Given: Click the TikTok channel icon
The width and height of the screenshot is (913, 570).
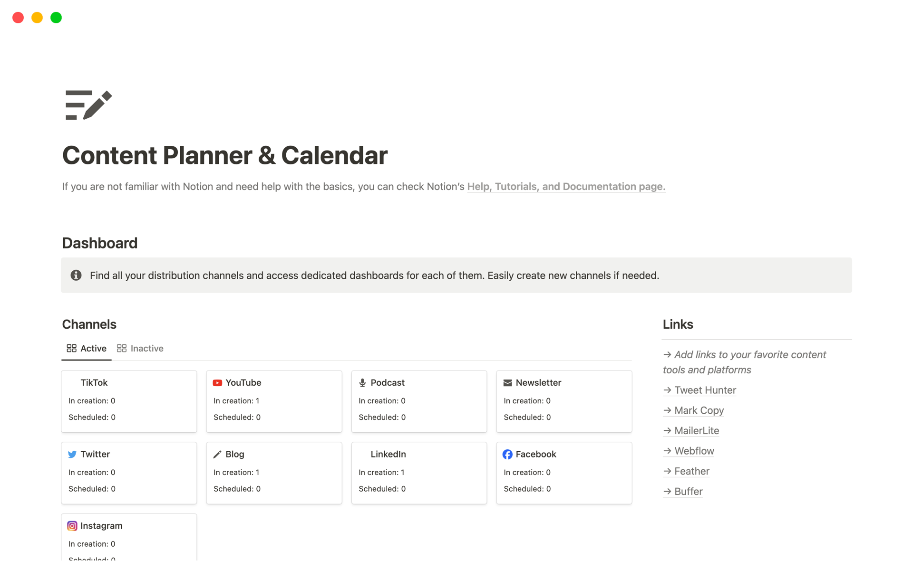Looking at the screenshot, I should (x=72, y=382).
